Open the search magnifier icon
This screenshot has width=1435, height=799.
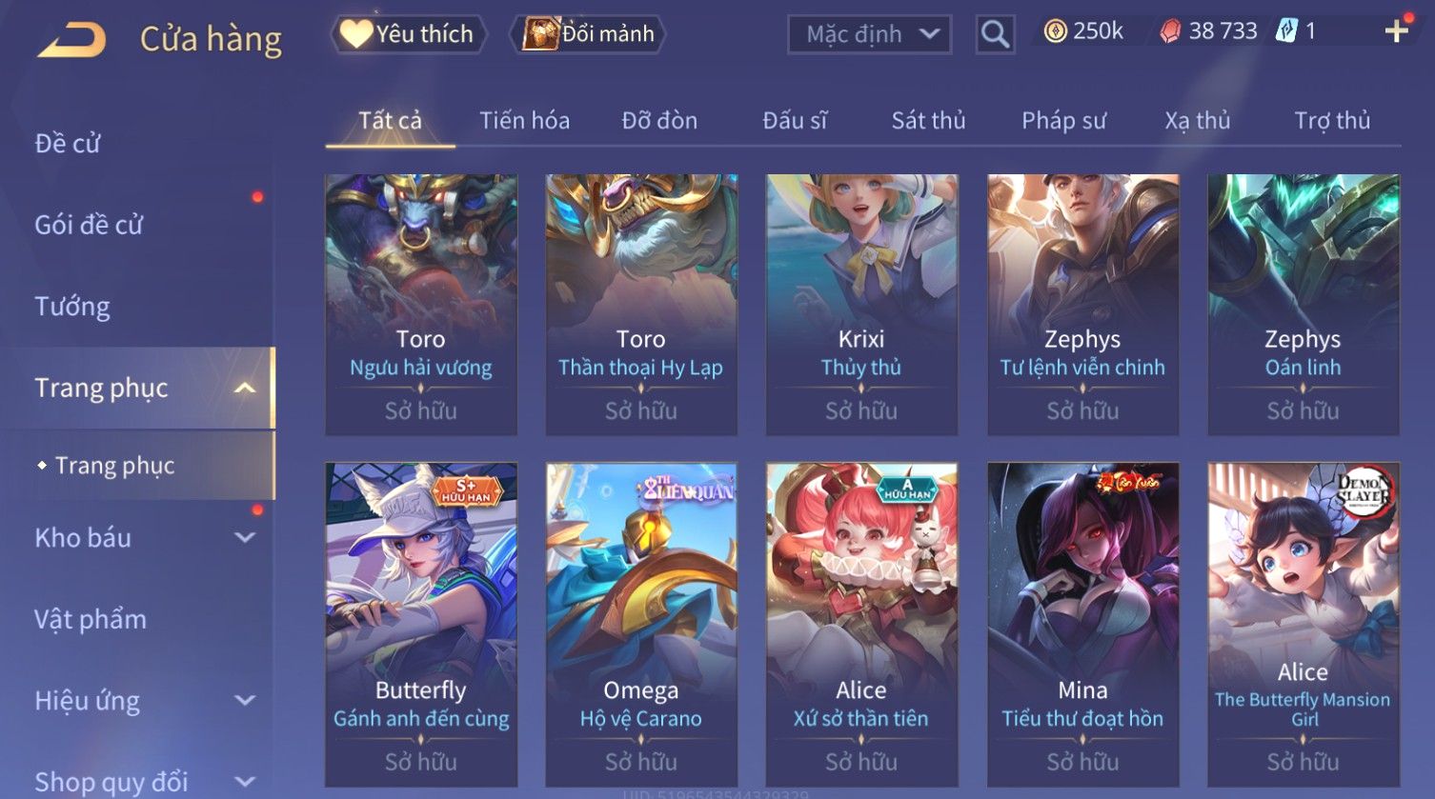995,34
